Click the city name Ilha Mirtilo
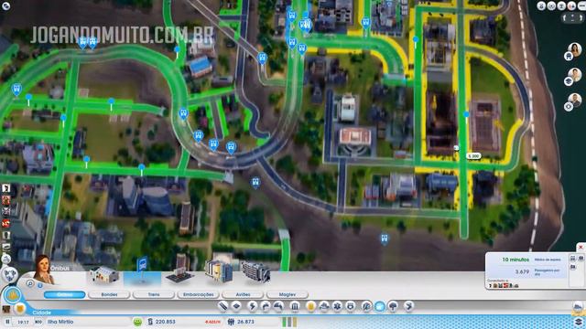586x329 pixels. tap(60, 322)
